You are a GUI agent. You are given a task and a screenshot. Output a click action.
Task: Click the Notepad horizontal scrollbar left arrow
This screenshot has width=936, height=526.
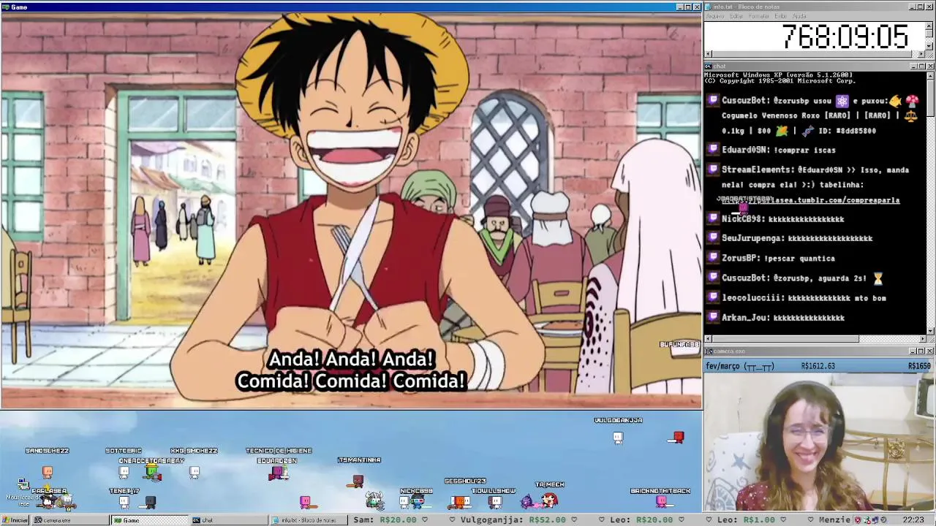(x=708, y=54)
